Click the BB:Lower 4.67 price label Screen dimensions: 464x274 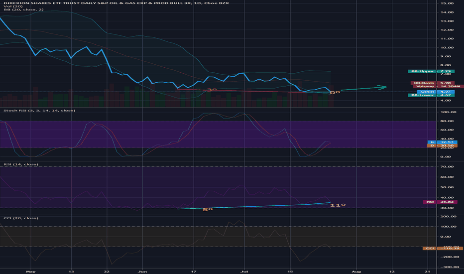[431, 95]
